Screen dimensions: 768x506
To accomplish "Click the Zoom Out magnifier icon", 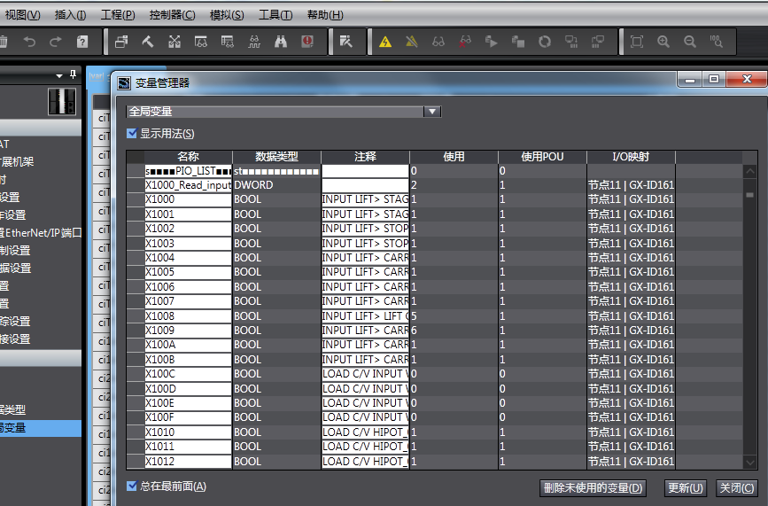I will pyautogui.click(x=690, y=42).
